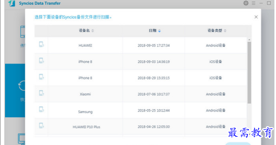Click the Syncios logo icon
276x145 pixels.
(12, 3)
